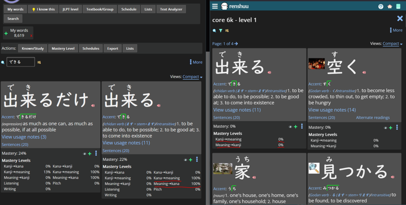The width and height of the screenshot is (406, 205).
Task: Click the Search button
Action: 13,19
